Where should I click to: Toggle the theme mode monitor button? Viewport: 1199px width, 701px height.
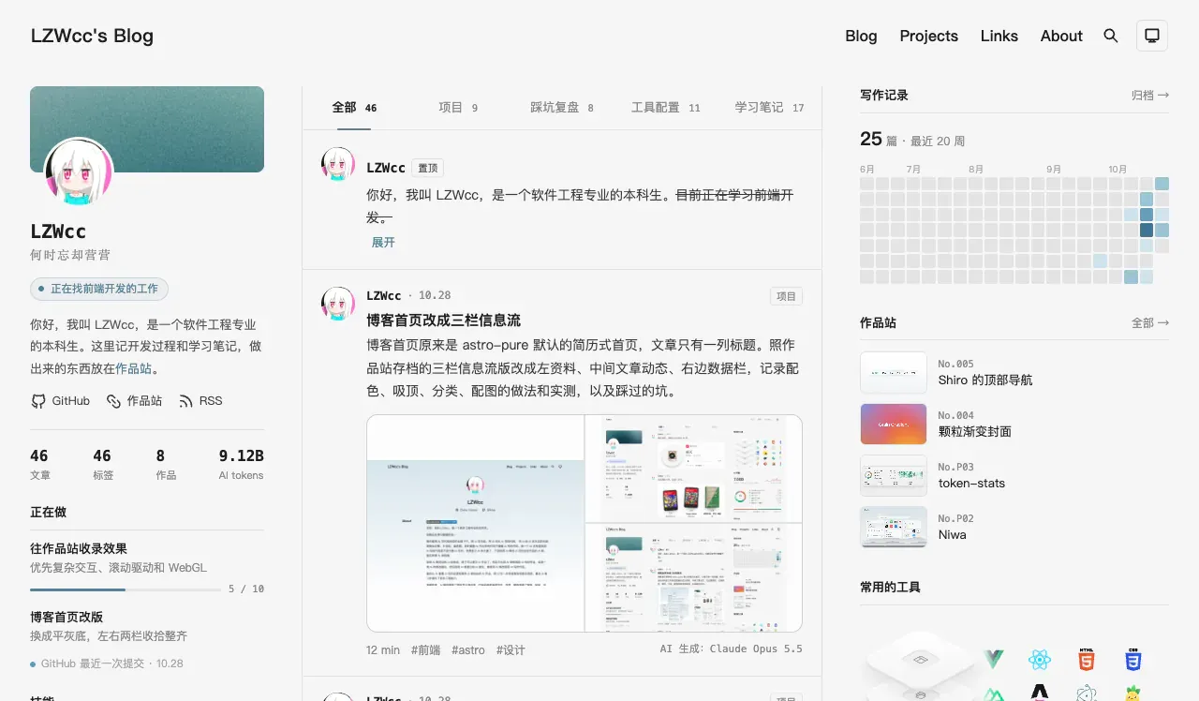coord(1152,36)
